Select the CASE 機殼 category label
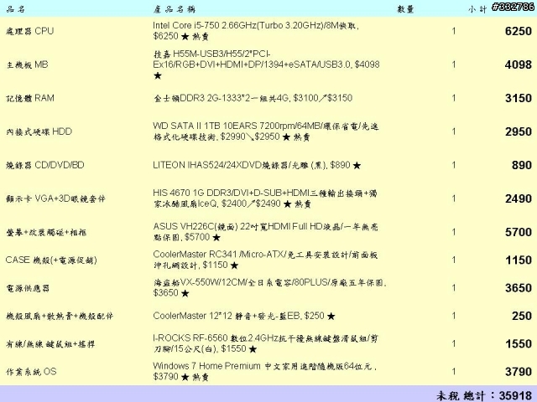 (51, 260)
